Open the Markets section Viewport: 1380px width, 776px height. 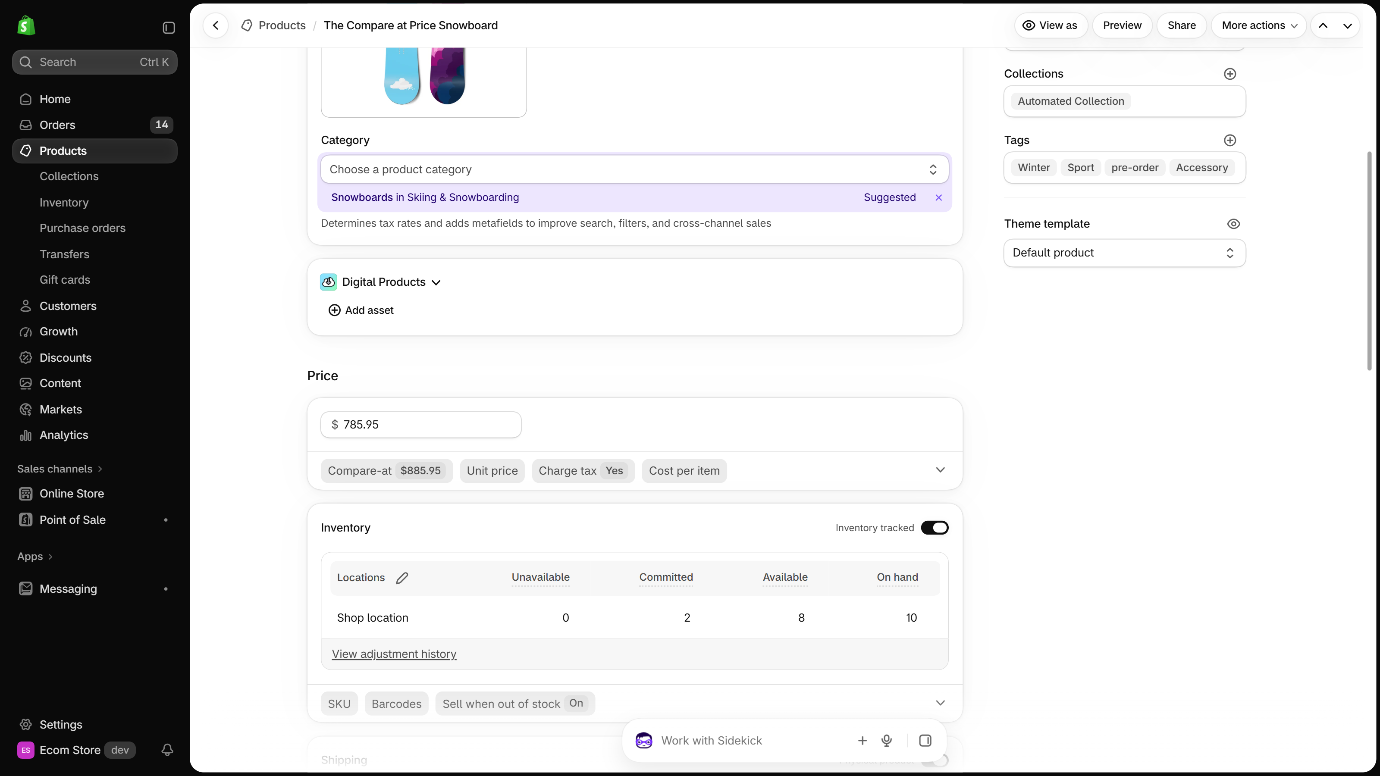click(x=95, y=409)
